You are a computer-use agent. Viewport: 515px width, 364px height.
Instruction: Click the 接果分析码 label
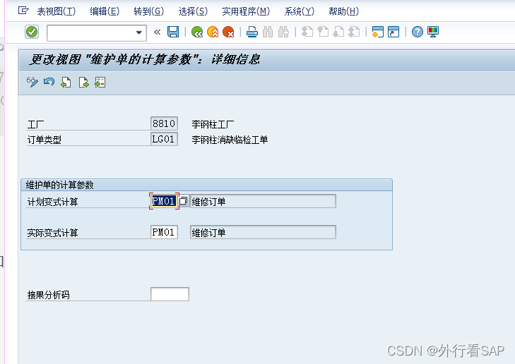(x=48, y=295)
